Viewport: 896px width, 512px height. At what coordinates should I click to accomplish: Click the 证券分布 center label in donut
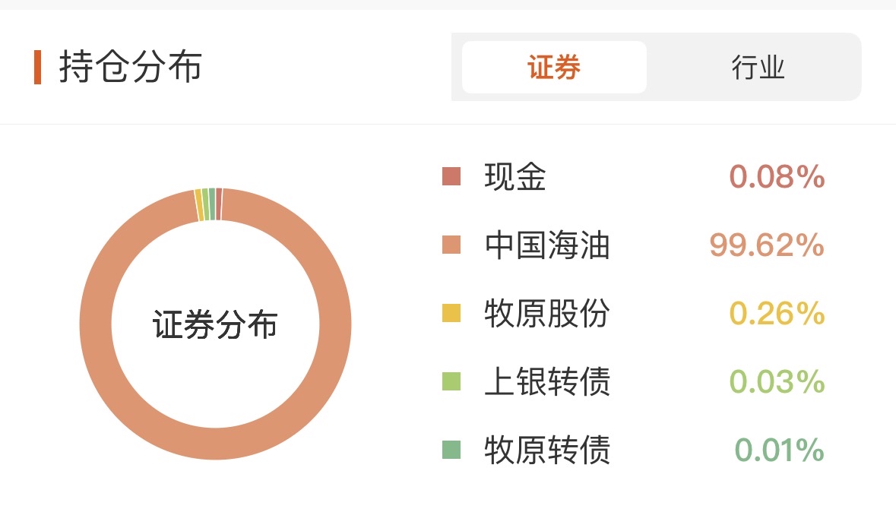pyautogui.click(x=215, y=324)
